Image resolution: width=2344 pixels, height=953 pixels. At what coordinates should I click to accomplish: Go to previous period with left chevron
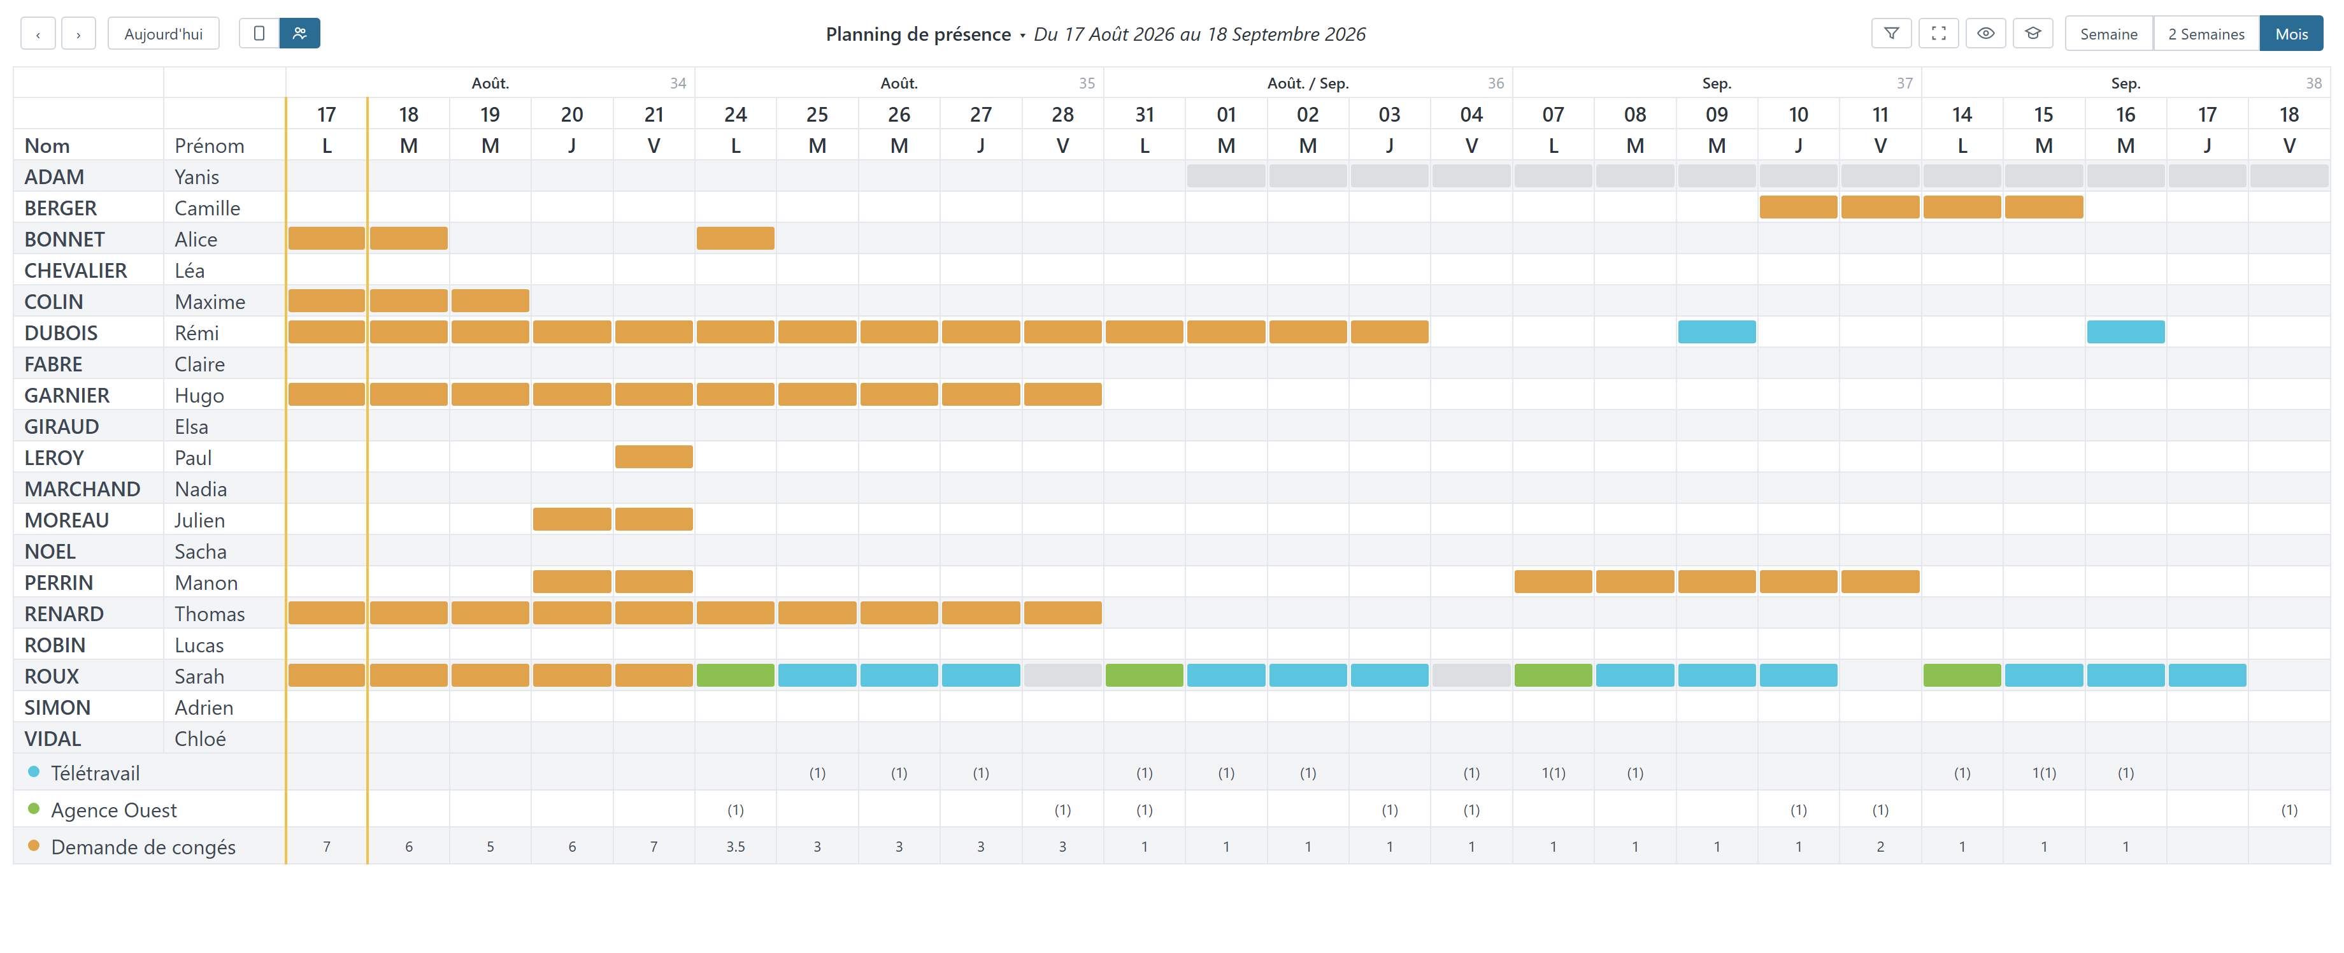38,34
